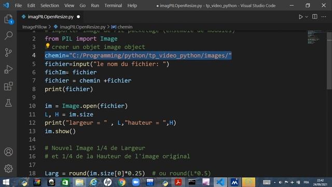The width and height of the screenshot is (332, 187).
Task: Click the editor vertical scrollbar thumb
Action: [329, 61]
